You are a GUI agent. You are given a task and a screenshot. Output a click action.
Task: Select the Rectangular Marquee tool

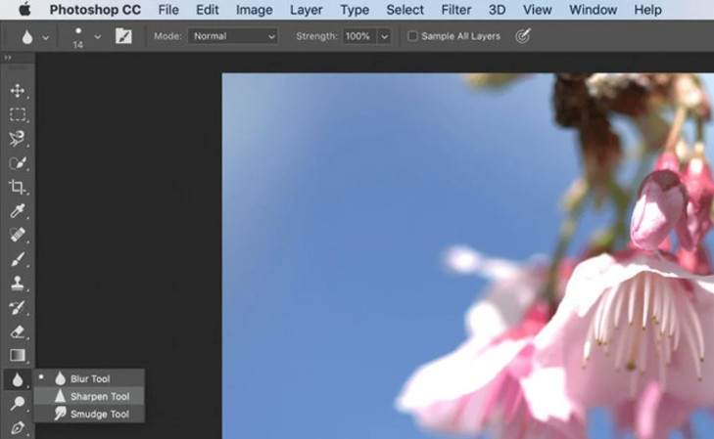click(x=18, y=114)
